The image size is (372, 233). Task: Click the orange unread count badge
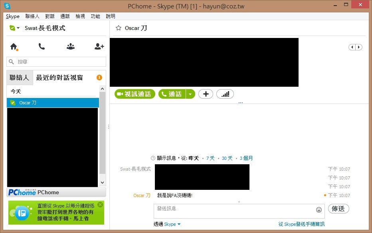99,78
